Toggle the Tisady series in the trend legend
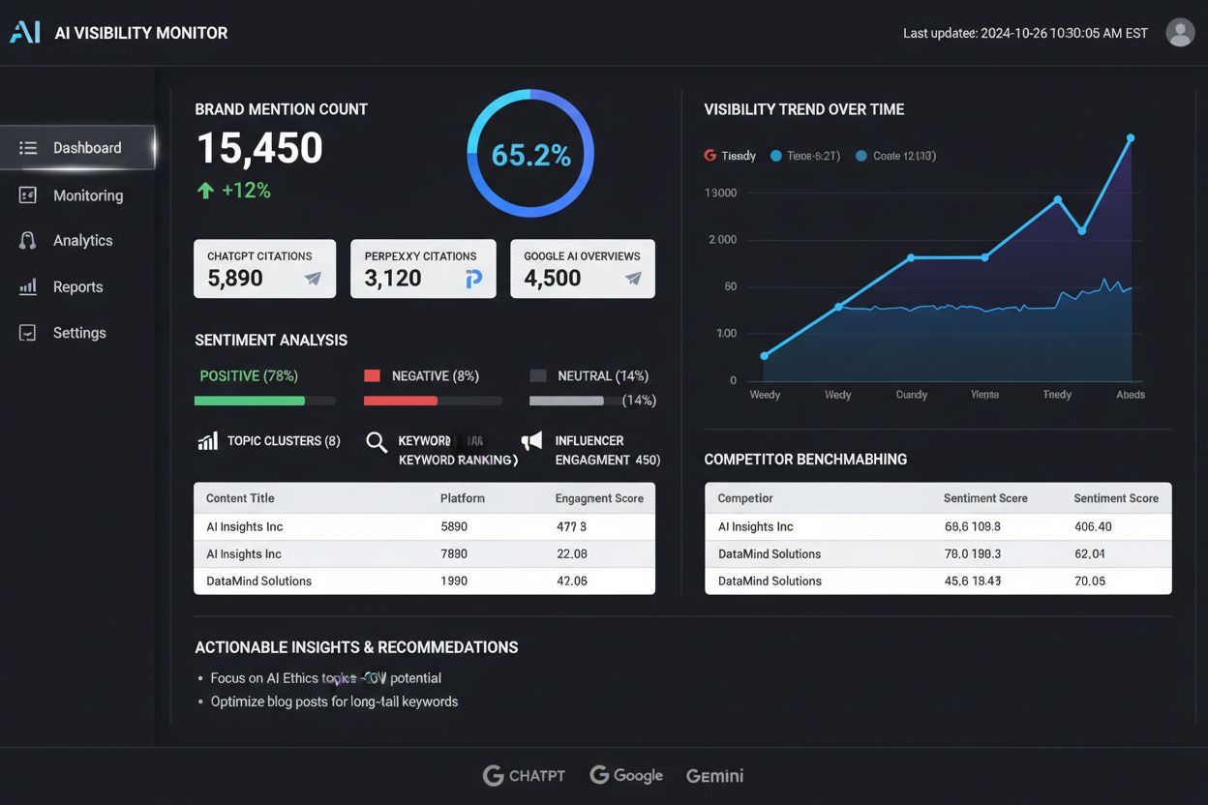Screen dimensions: 1208x805 [729, 155]
